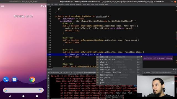Click menu_delete on line 76
Viewport: 177px width, 99px height.
coord(117,28)
